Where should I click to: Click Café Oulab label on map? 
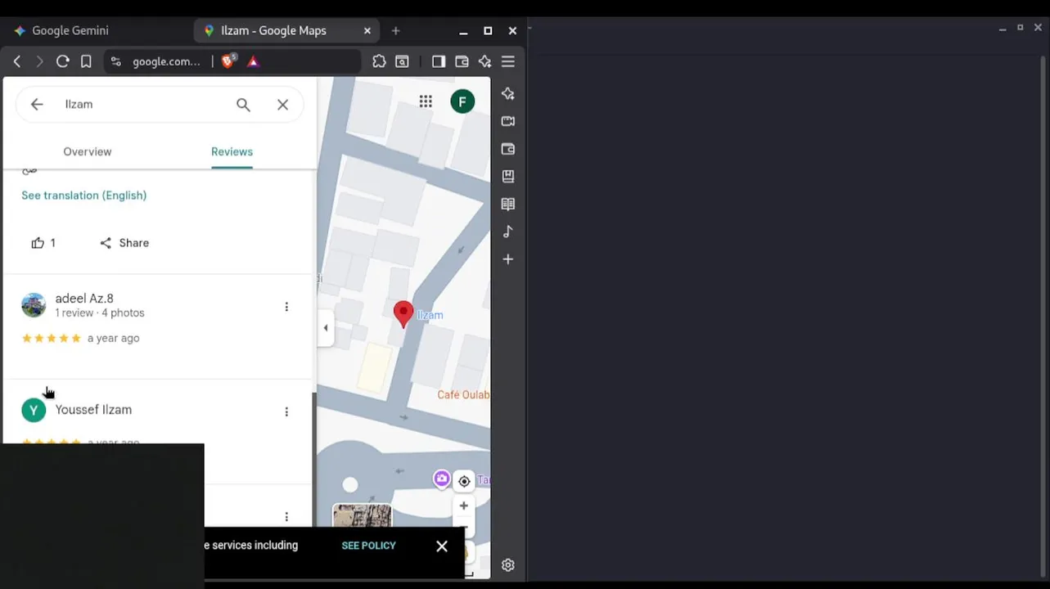tap(463, 394)
